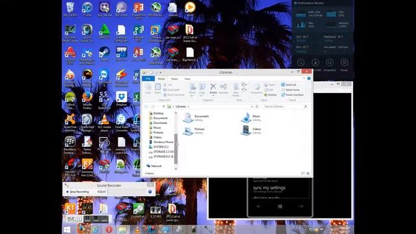Choose Copy path in the ribbon
416x234 pixels.
tap(172, 90)
